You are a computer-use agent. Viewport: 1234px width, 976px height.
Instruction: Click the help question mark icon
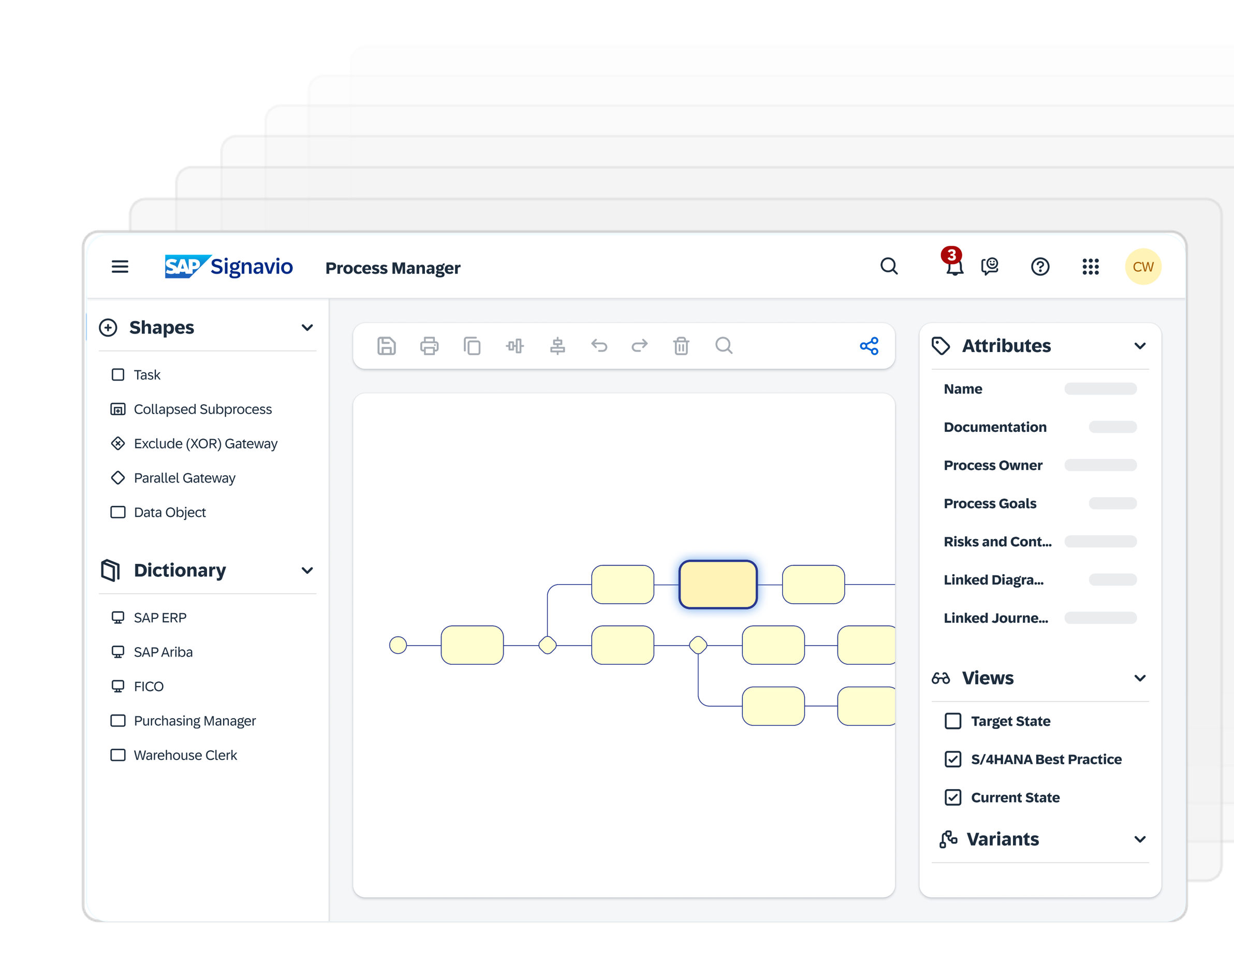[x=1040, y=266]
